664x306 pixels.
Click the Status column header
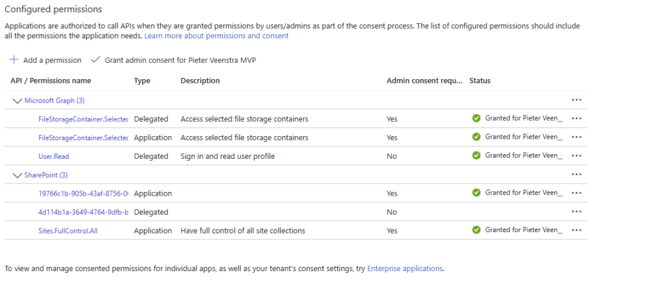[480, 81]
